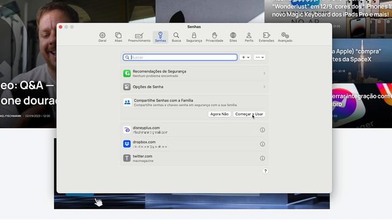Open the Preenchimento tab
Viewport: 392px width, 220px height.
(139, 37)
